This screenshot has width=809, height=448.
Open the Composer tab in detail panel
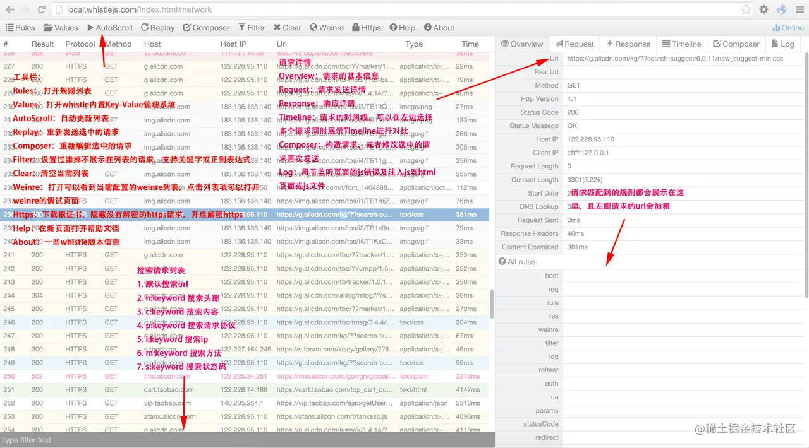click(736, 44)
